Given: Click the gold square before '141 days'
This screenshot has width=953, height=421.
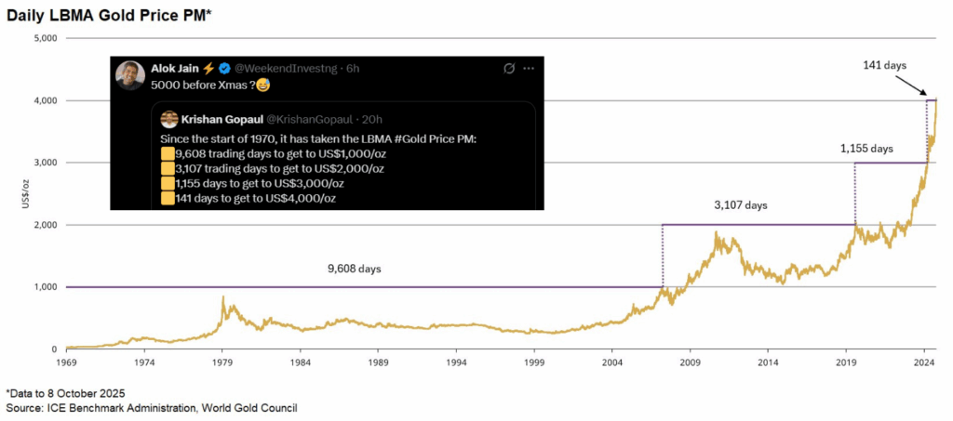Looking at the screenshot, I should (x=168, y=198).
